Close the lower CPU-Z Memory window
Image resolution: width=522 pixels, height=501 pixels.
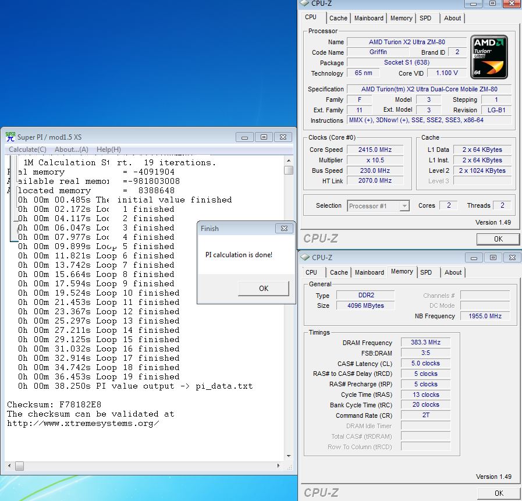click(512, 258)
